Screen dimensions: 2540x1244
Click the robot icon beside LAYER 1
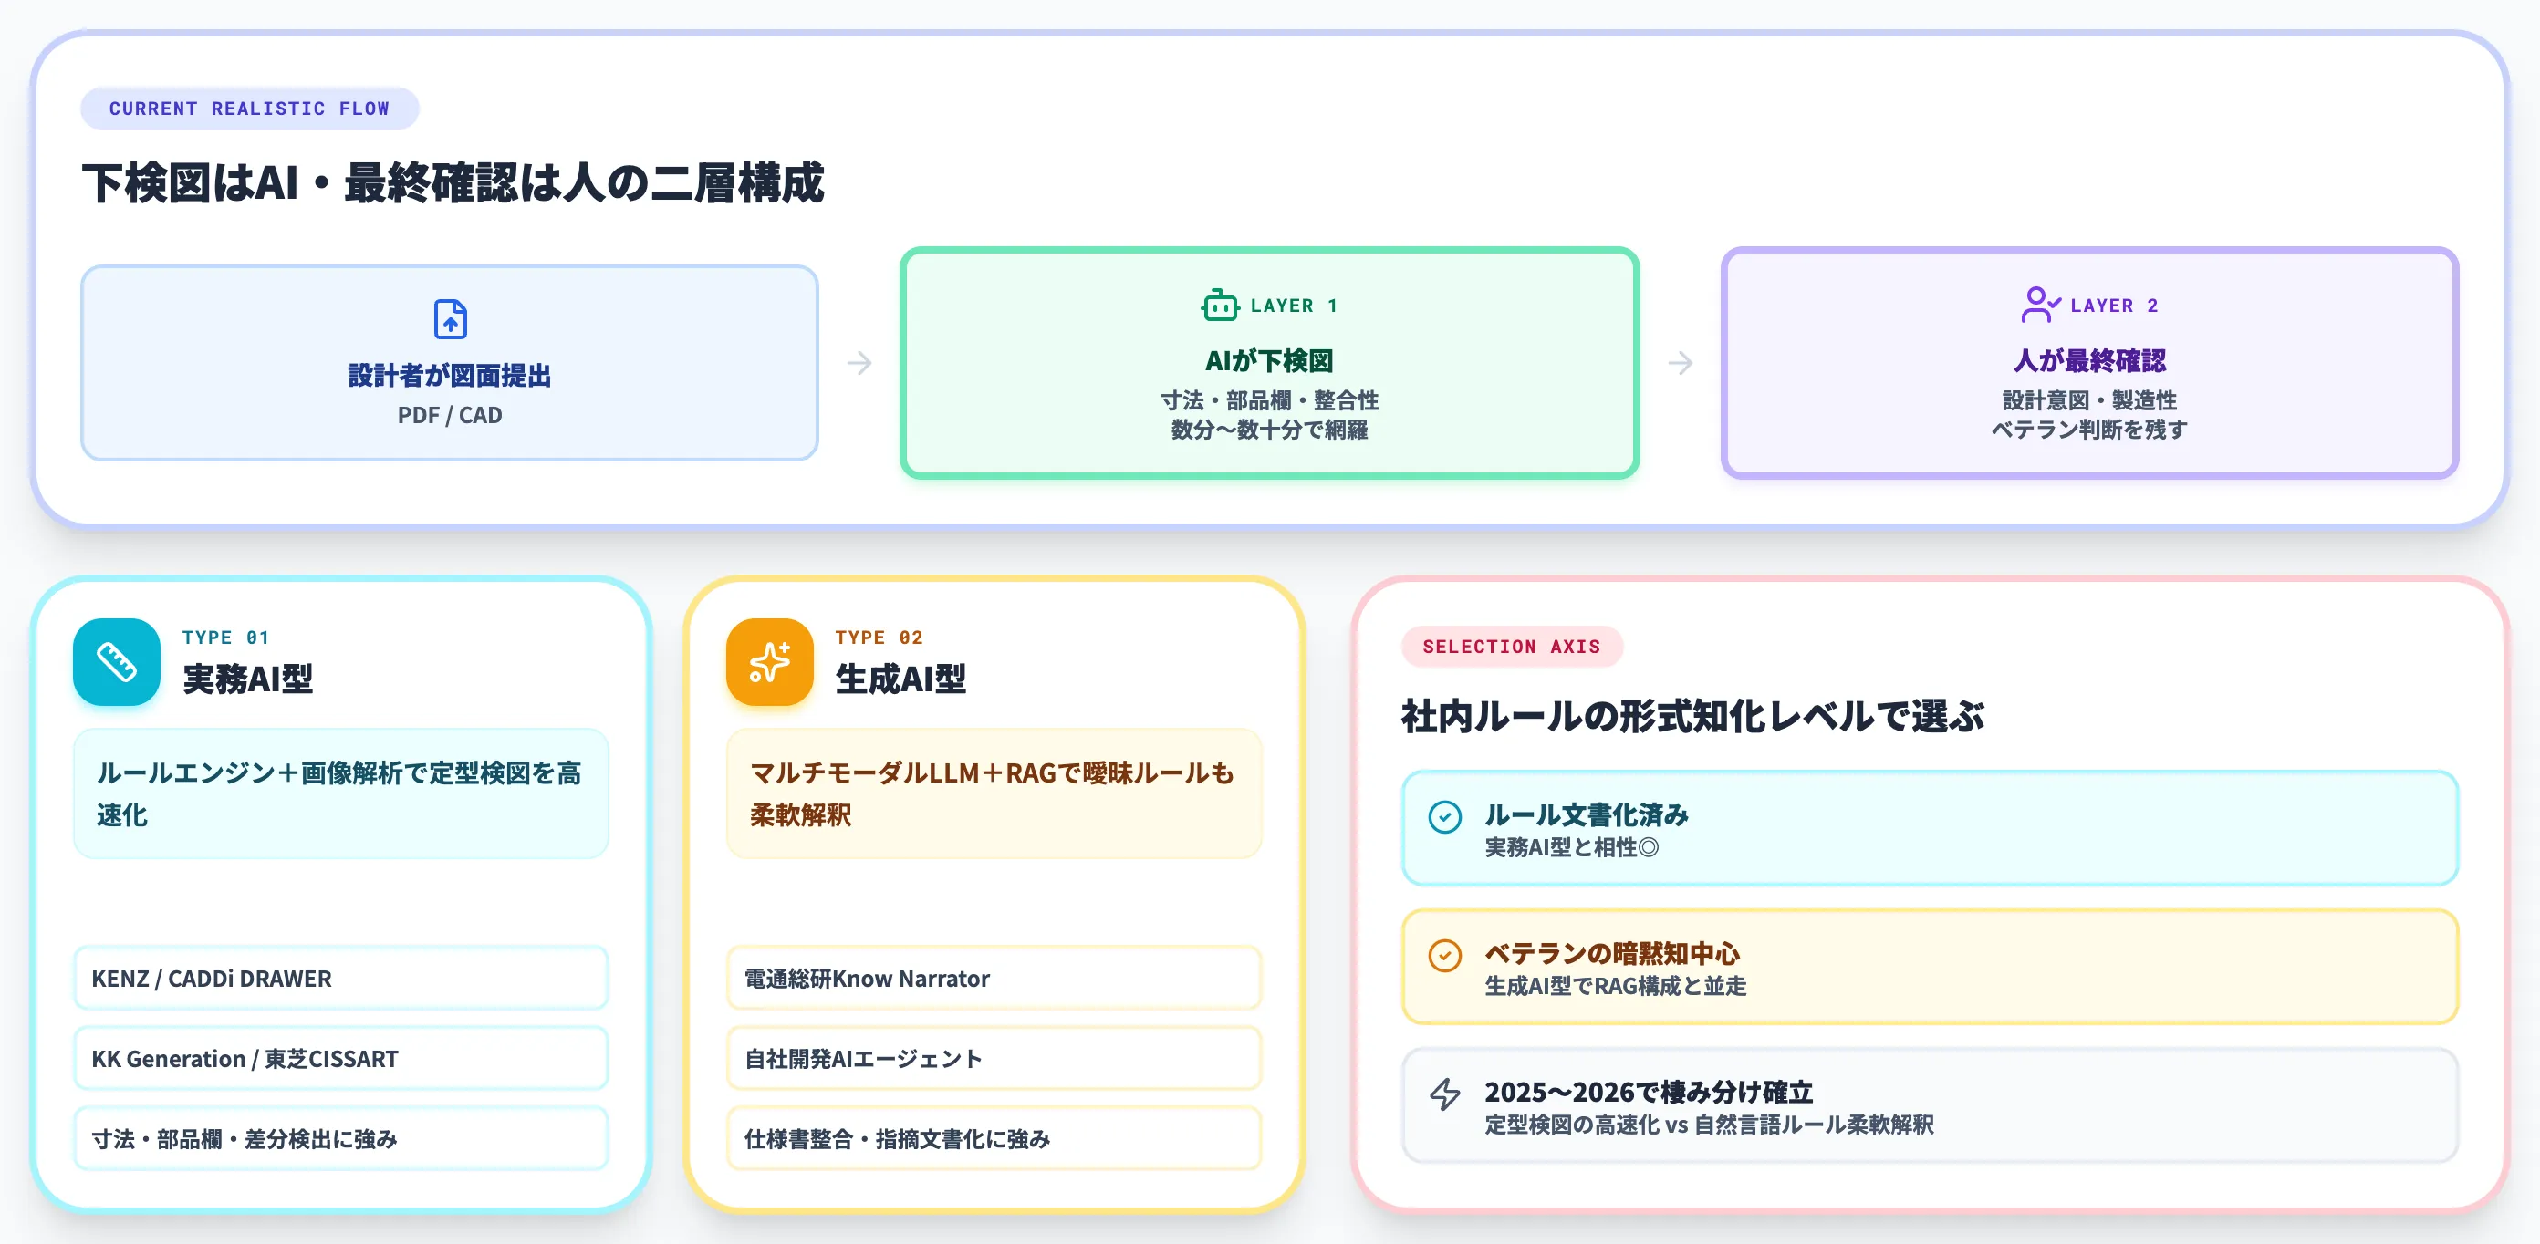pyautogui.click(x=1220, y=306)
